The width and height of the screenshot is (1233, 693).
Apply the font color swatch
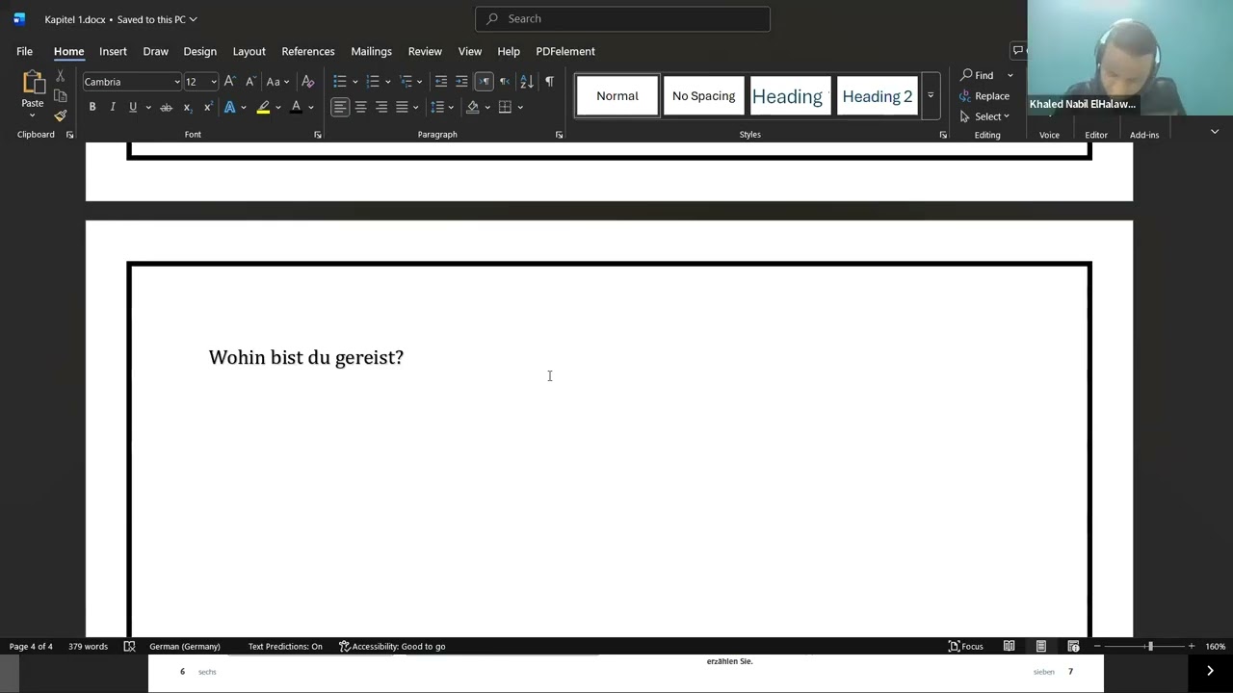tap(296, 107)
